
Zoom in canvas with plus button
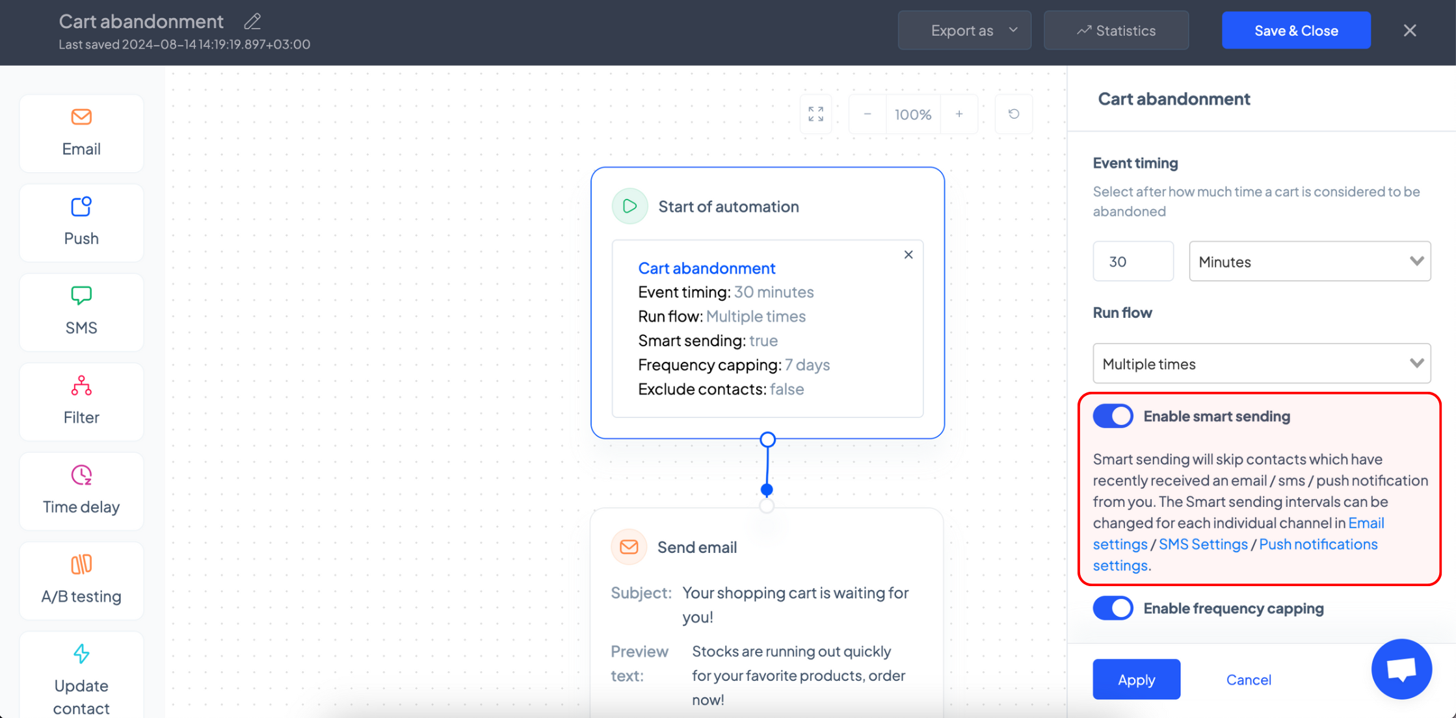959,114
